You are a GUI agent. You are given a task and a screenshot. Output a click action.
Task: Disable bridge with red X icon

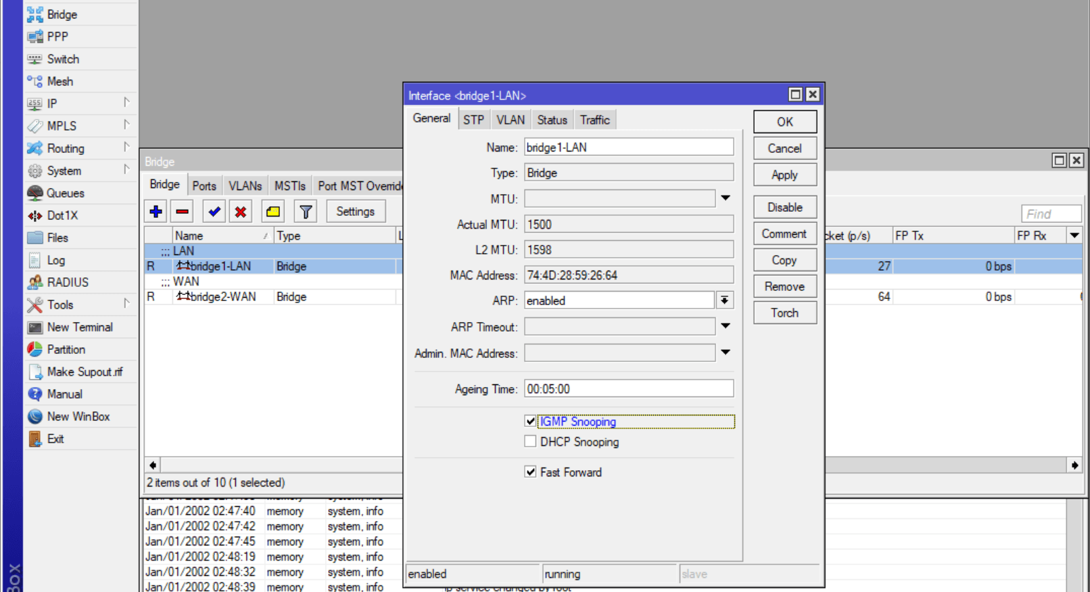coord(241,212)
